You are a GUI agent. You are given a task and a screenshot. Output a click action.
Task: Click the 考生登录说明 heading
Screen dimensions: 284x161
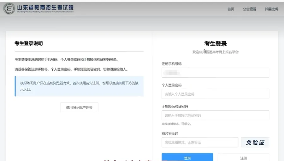(29, 43)
